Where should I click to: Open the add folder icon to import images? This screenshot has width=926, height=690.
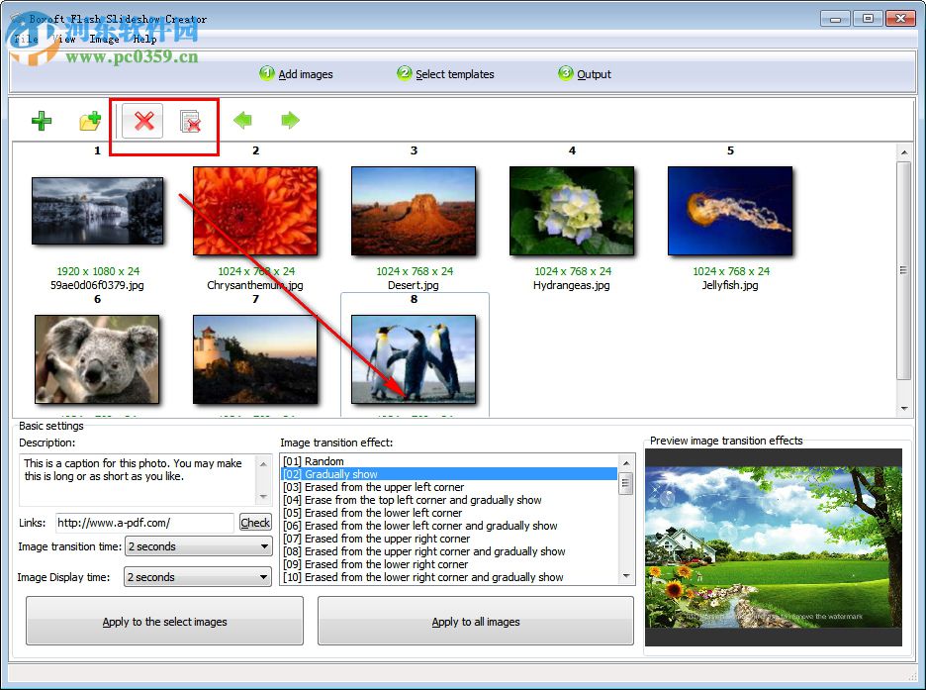click(x=90, y=121)
